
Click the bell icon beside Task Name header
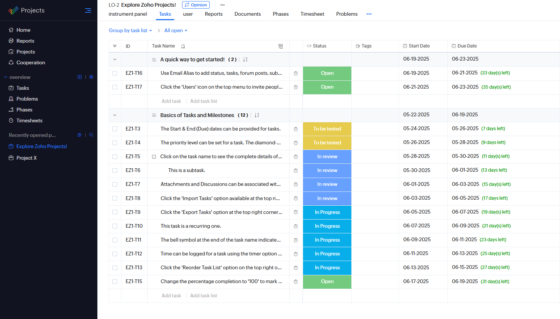coord(183,46)
